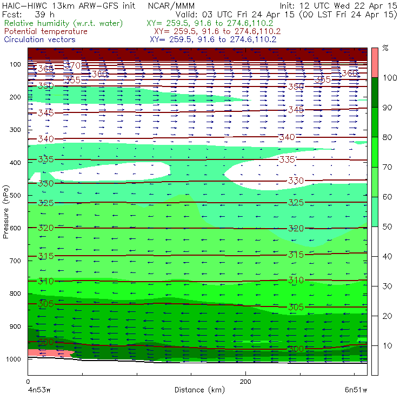The width and height of the screenshot is (400, 400).
Task: Click the '900' pressure axis tick label
Action: pos(15,326)
